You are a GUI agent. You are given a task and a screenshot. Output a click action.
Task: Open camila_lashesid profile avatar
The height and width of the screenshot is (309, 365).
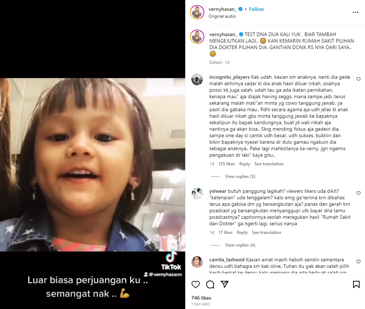pos(197,262)
